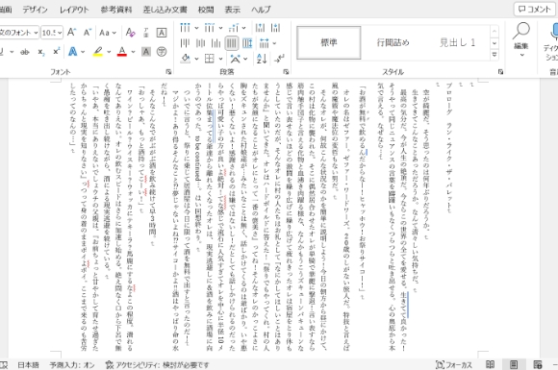Select the 行間詰め style
558x370 pixels.
[393, 42]
